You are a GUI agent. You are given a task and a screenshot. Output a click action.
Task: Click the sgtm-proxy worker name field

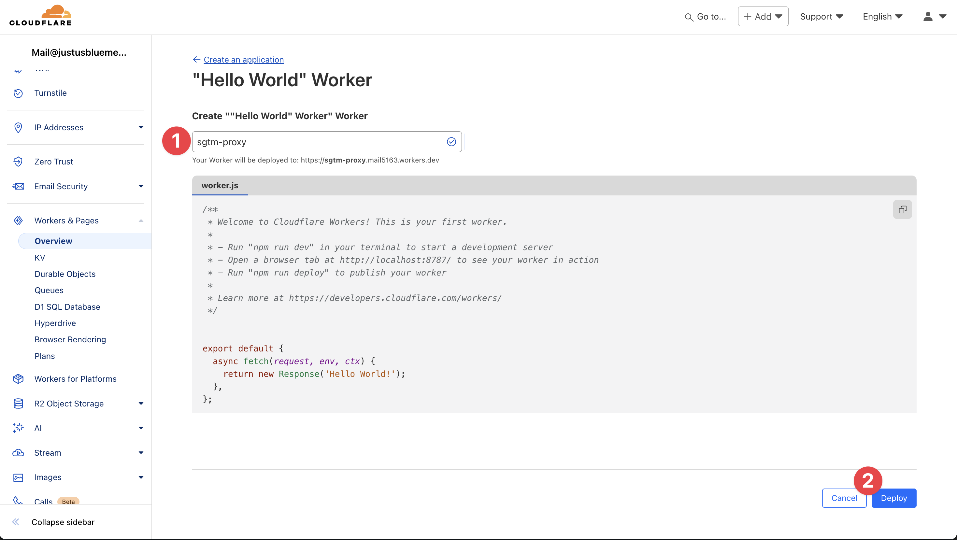[320, 142]
